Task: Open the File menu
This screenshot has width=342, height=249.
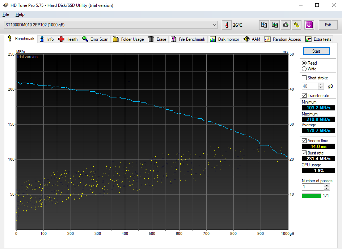Action: click(x=6, y=14)
